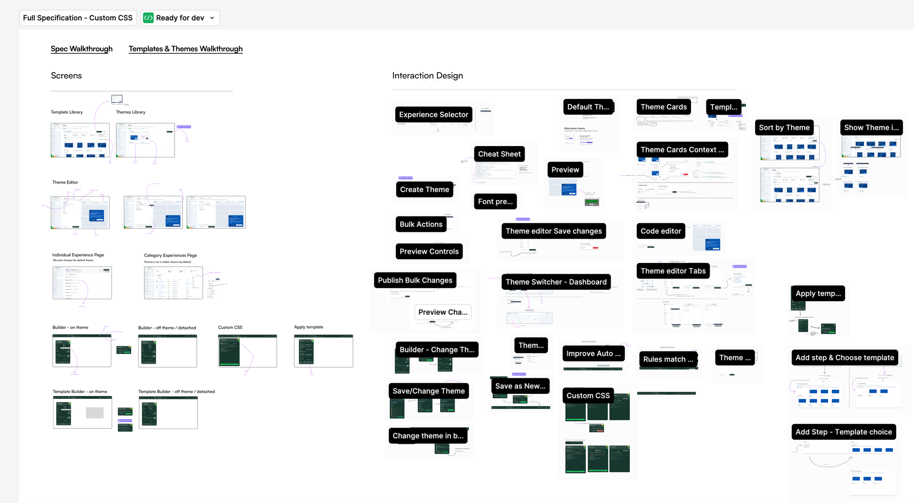Click the white Preview Cha... label
The width and height of the screenshot is (914, 503).
click(442, 312)
